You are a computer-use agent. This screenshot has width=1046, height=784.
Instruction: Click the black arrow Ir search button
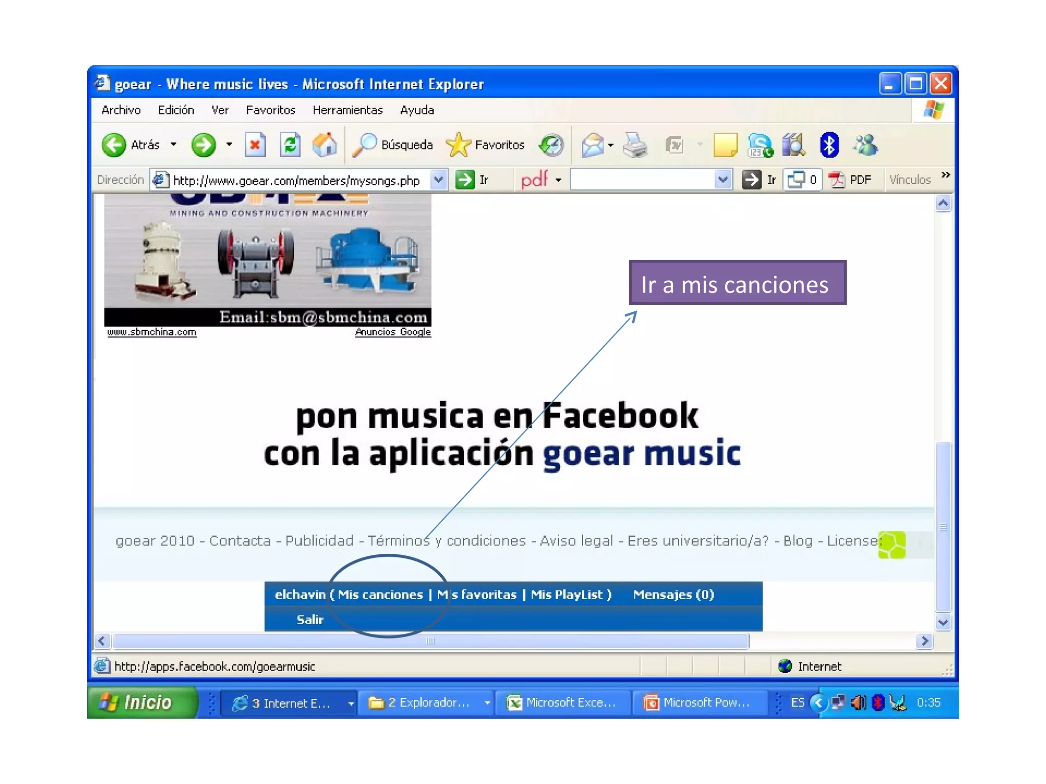(x=759, y=180)
